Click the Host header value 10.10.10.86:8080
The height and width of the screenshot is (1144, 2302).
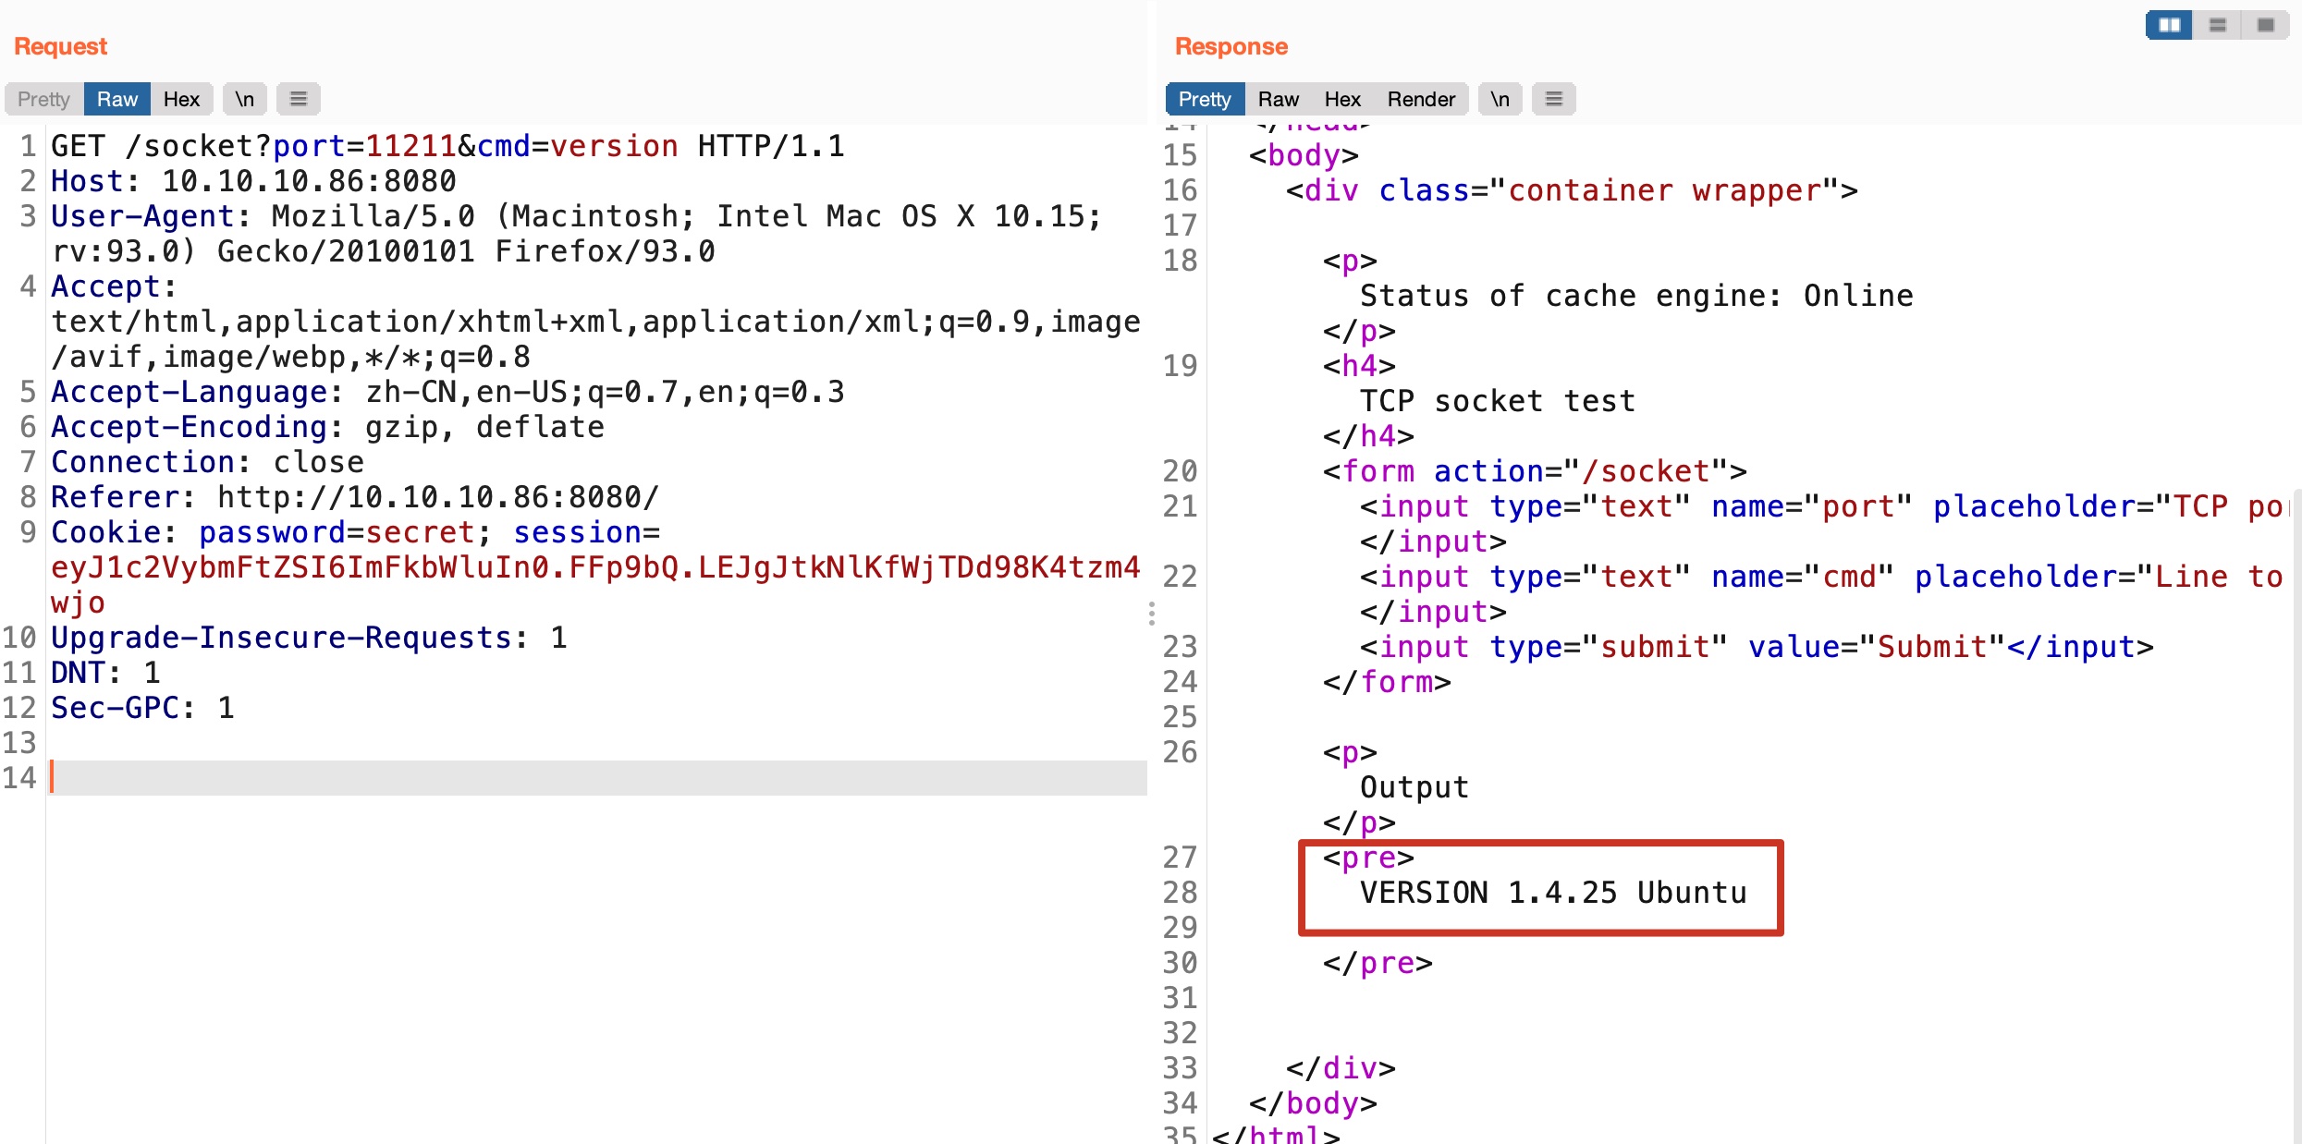[x=309, y=181]
